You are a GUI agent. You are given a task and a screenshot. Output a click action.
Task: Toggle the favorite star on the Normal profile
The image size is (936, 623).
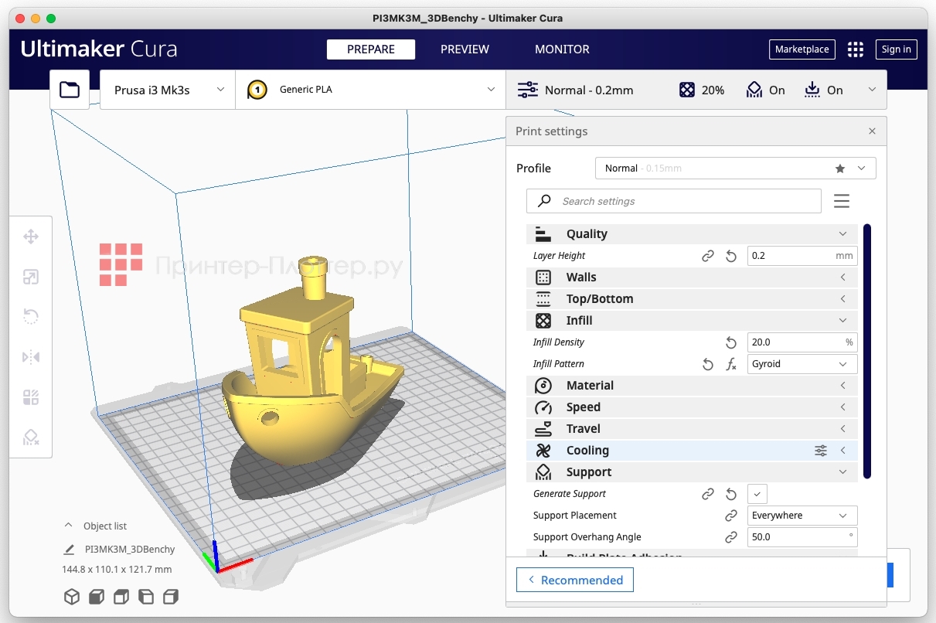[842, 168]
